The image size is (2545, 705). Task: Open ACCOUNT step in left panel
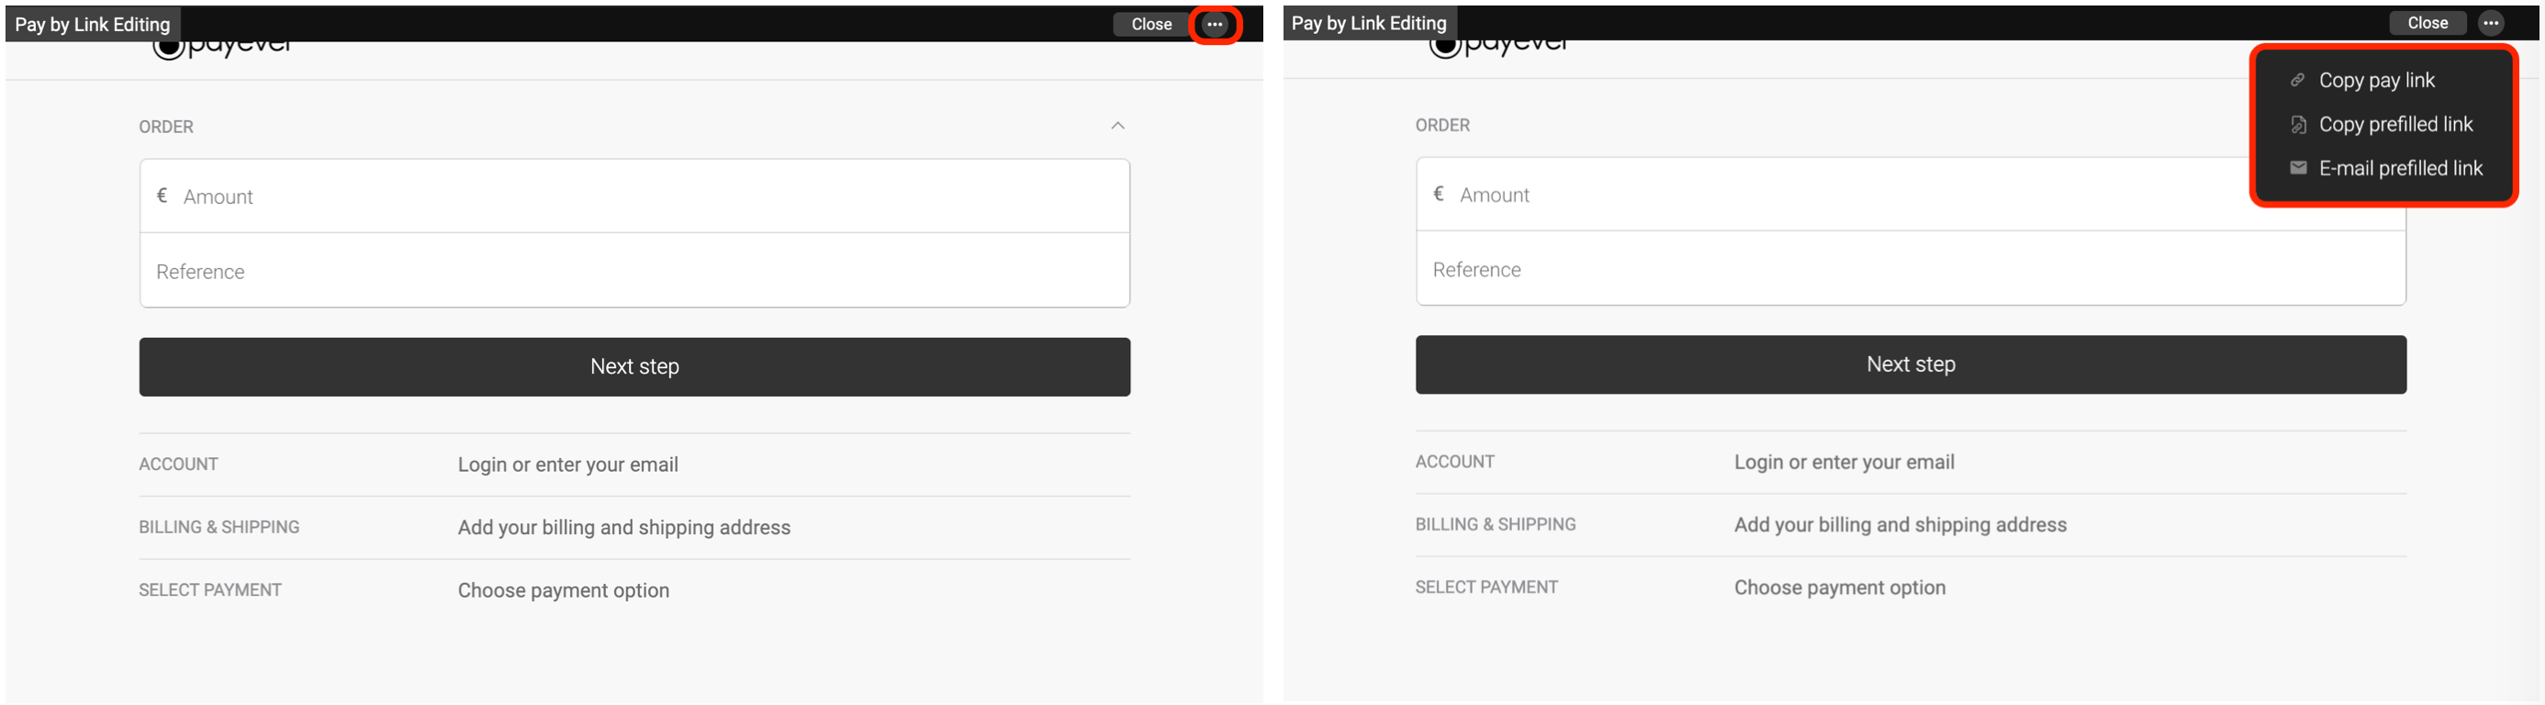[x=634, y=464]
